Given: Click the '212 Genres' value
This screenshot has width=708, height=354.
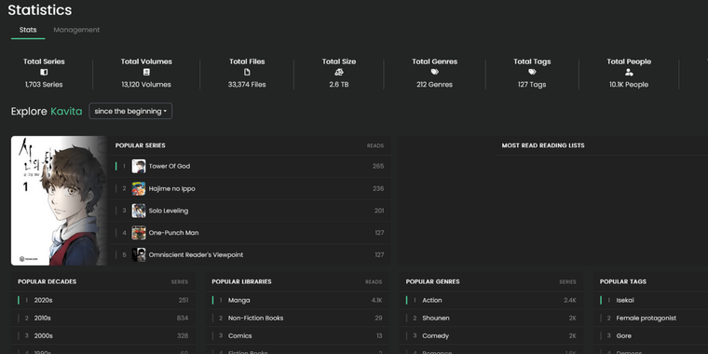Looking at the screenshot, I should [434, 85].
